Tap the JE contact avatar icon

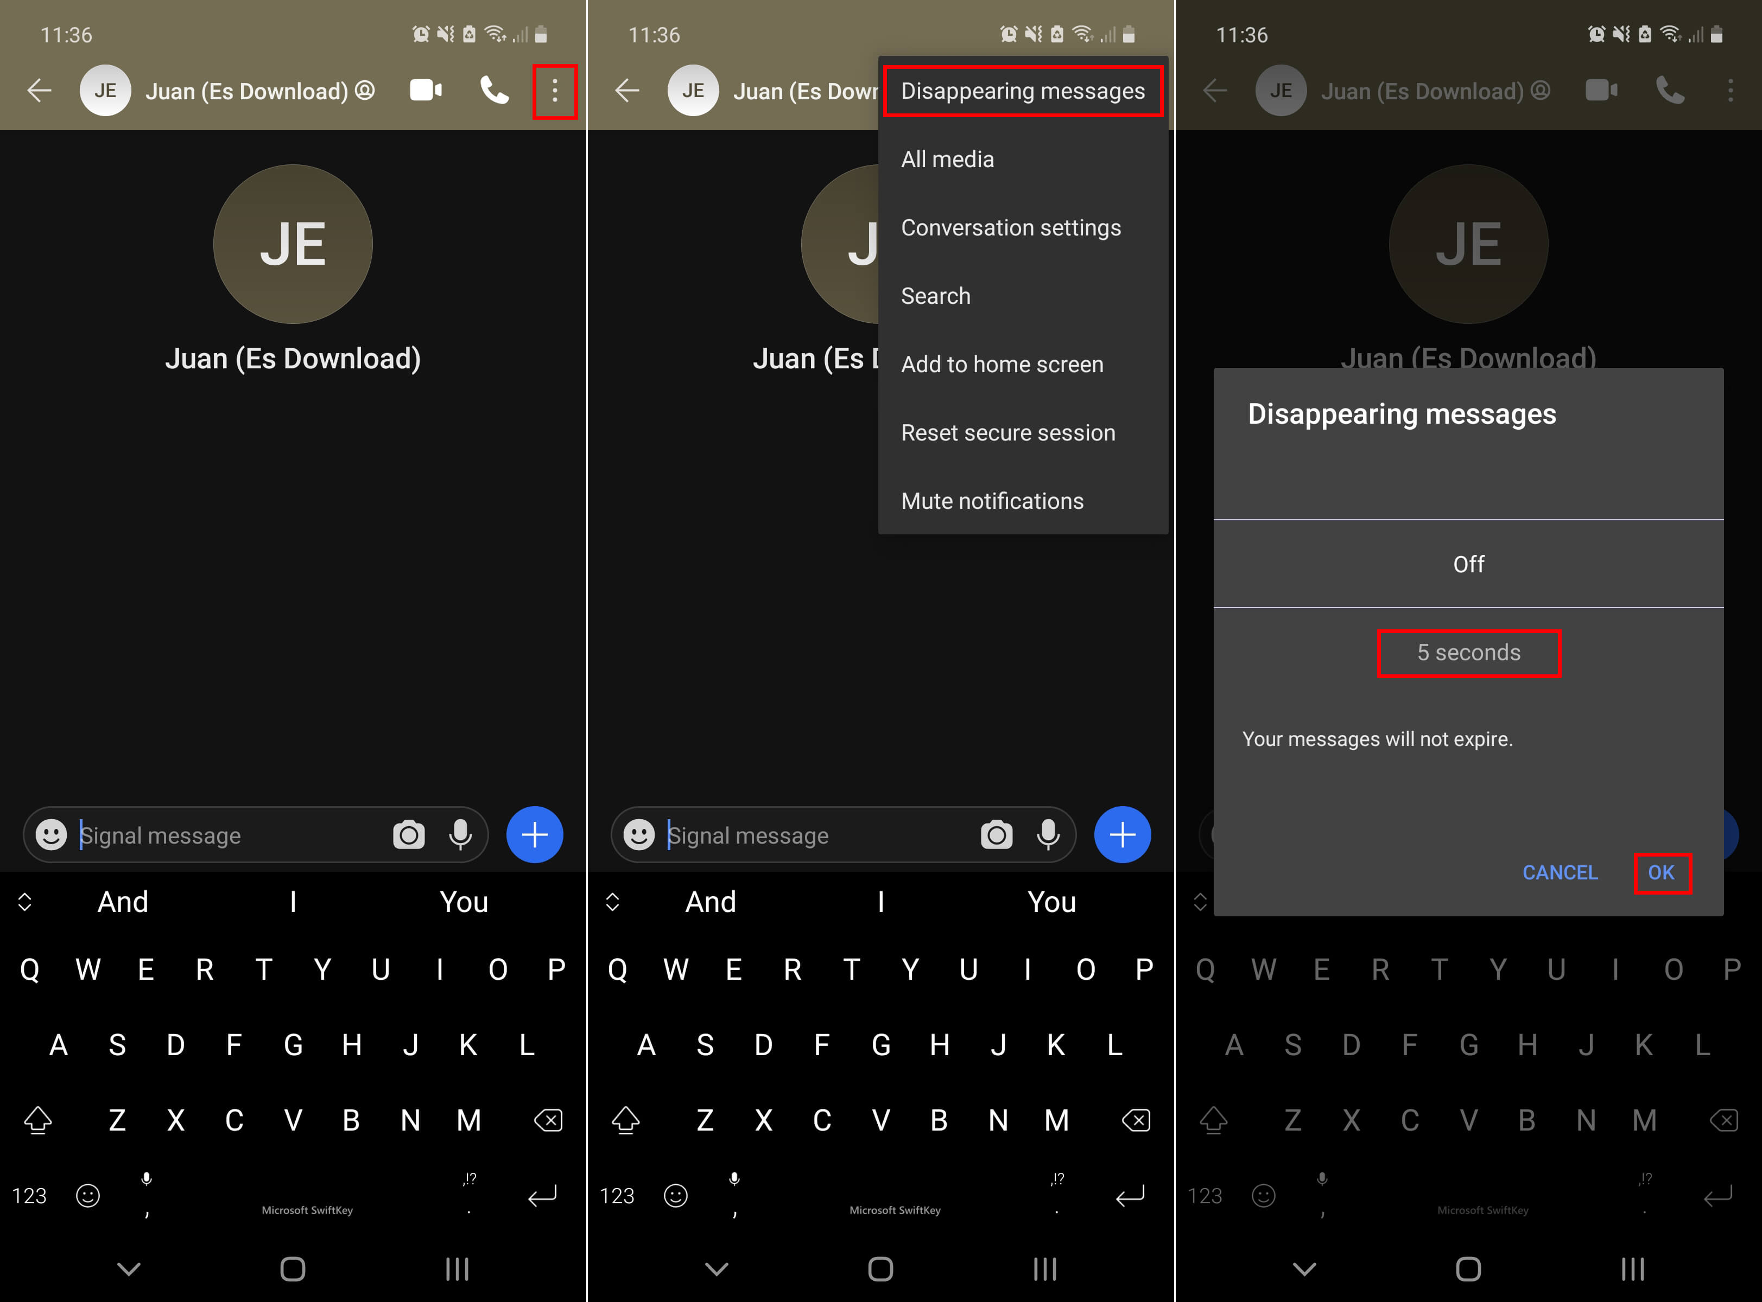(x=108, y=93)
